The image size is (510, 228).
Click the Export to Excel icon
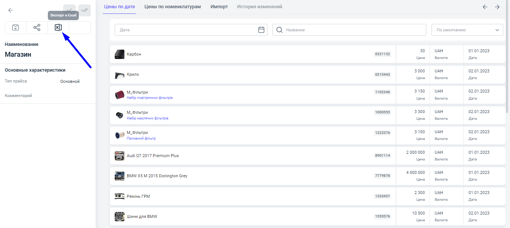coord(58,28)
